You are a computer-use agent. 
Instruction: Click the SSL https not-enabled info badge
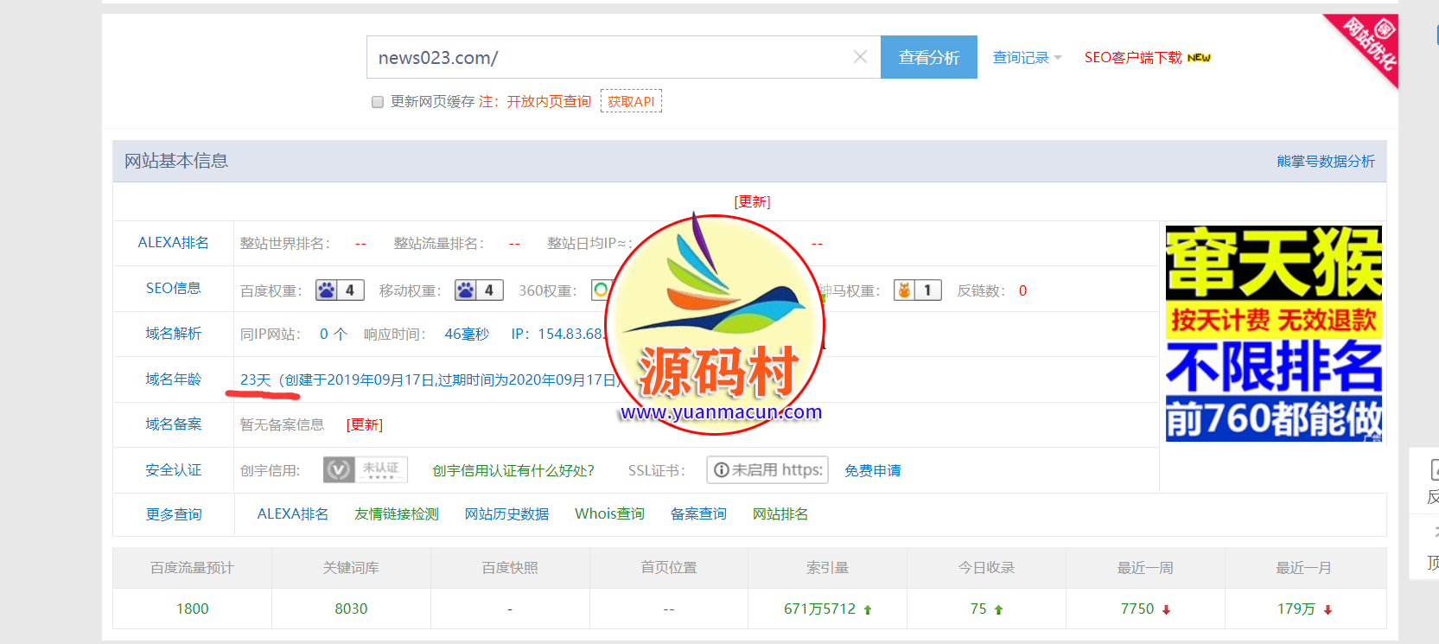pos(767,469)
